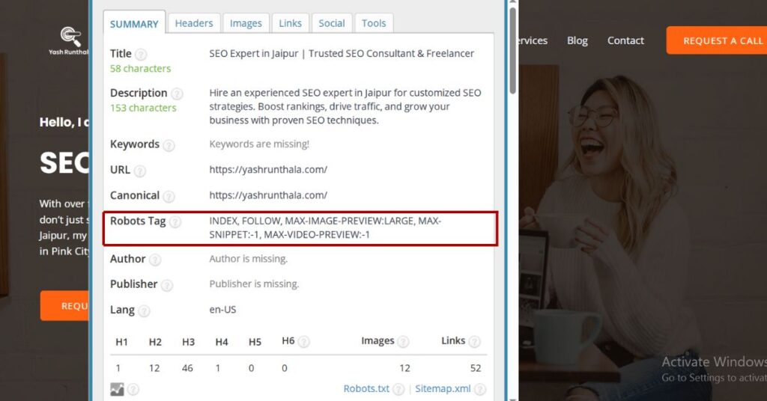
Task: Open the Tools tab
Action: 374,23
